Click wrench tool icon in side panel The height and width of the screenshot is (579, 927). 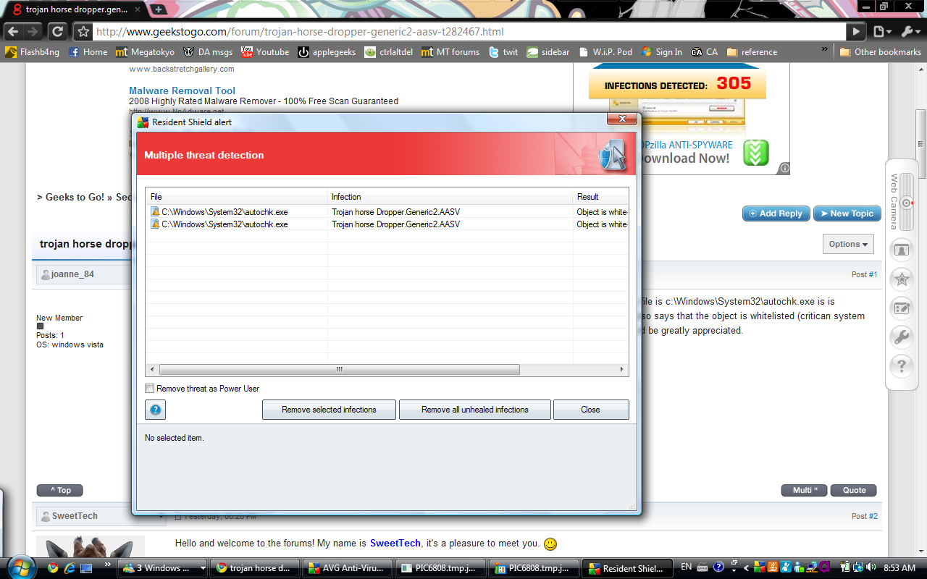pos(901,337)
